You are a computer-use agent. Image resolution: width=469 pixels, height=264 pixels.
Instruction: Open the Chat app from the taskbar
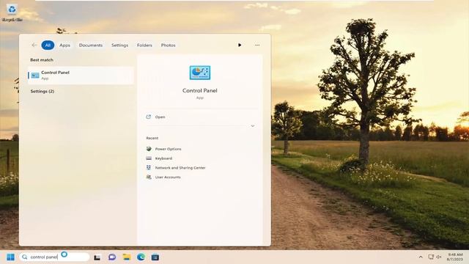112,257
